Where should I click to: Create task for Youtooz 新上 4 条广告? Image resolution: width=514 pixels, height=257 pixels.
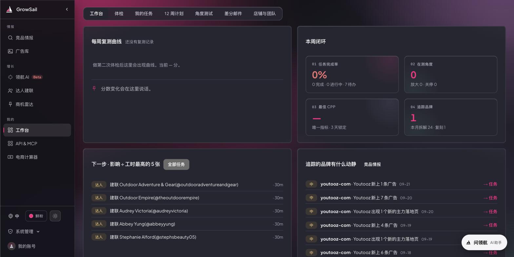(x=490, y=225)
